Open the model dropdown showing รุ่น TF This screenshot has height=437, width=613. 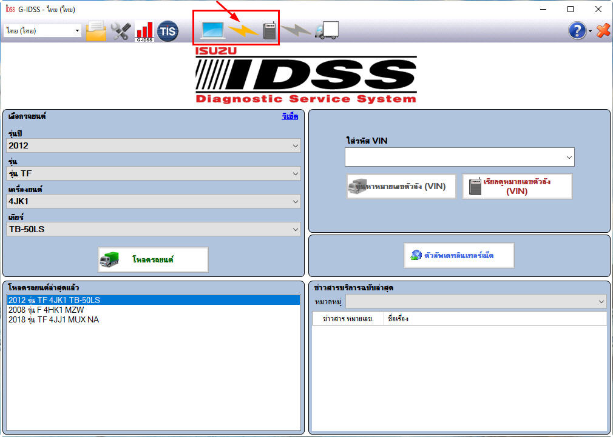(154, 173)
